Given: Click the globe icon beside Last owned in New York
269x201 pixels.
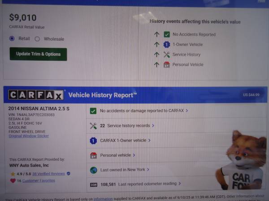Looking at the screenshot, I should coord(94,170).
